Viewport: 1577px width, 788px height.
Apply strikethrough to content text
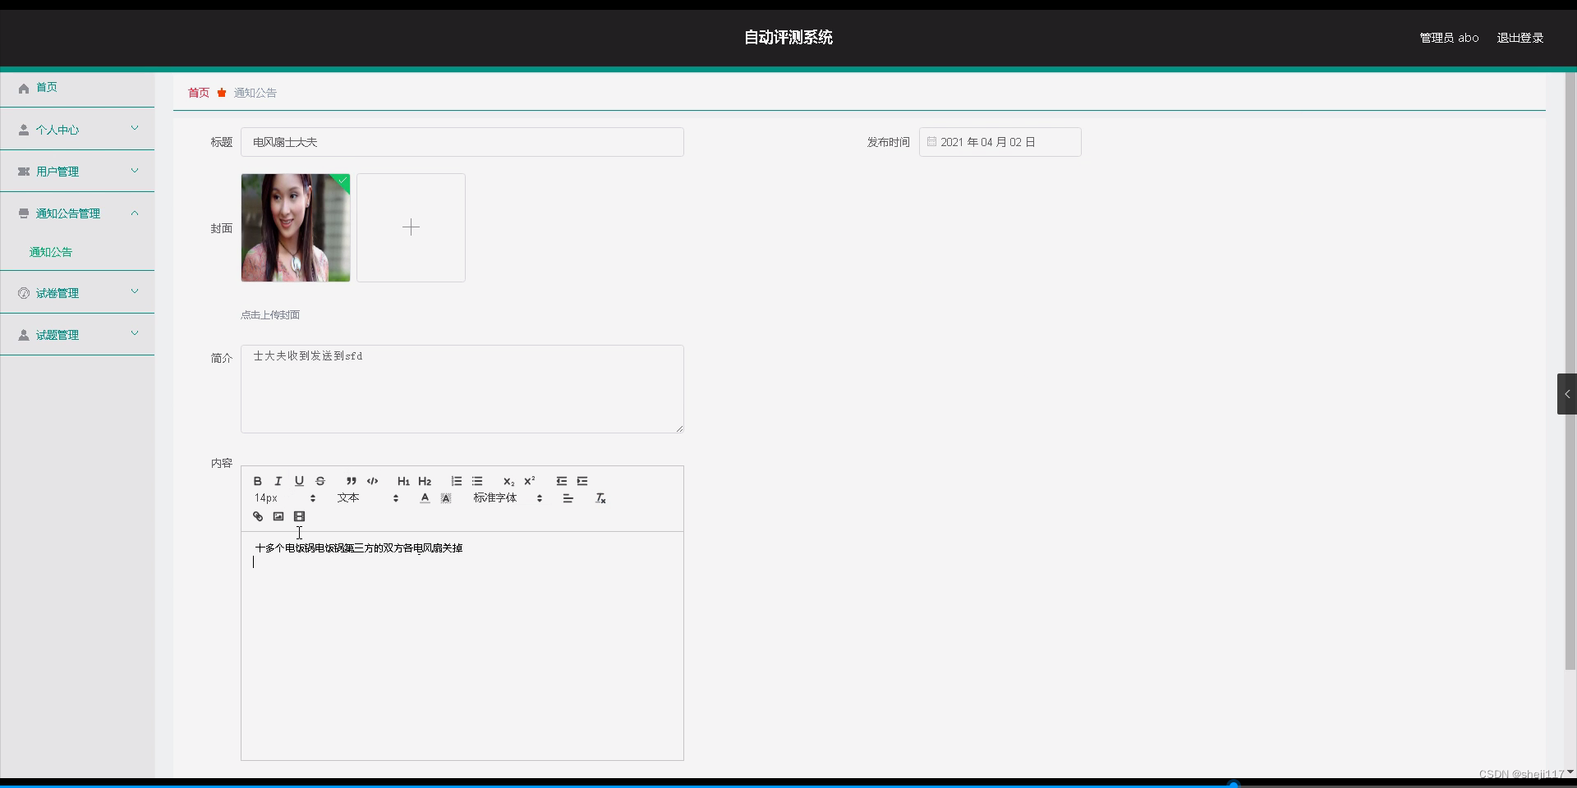coord(320,481)
